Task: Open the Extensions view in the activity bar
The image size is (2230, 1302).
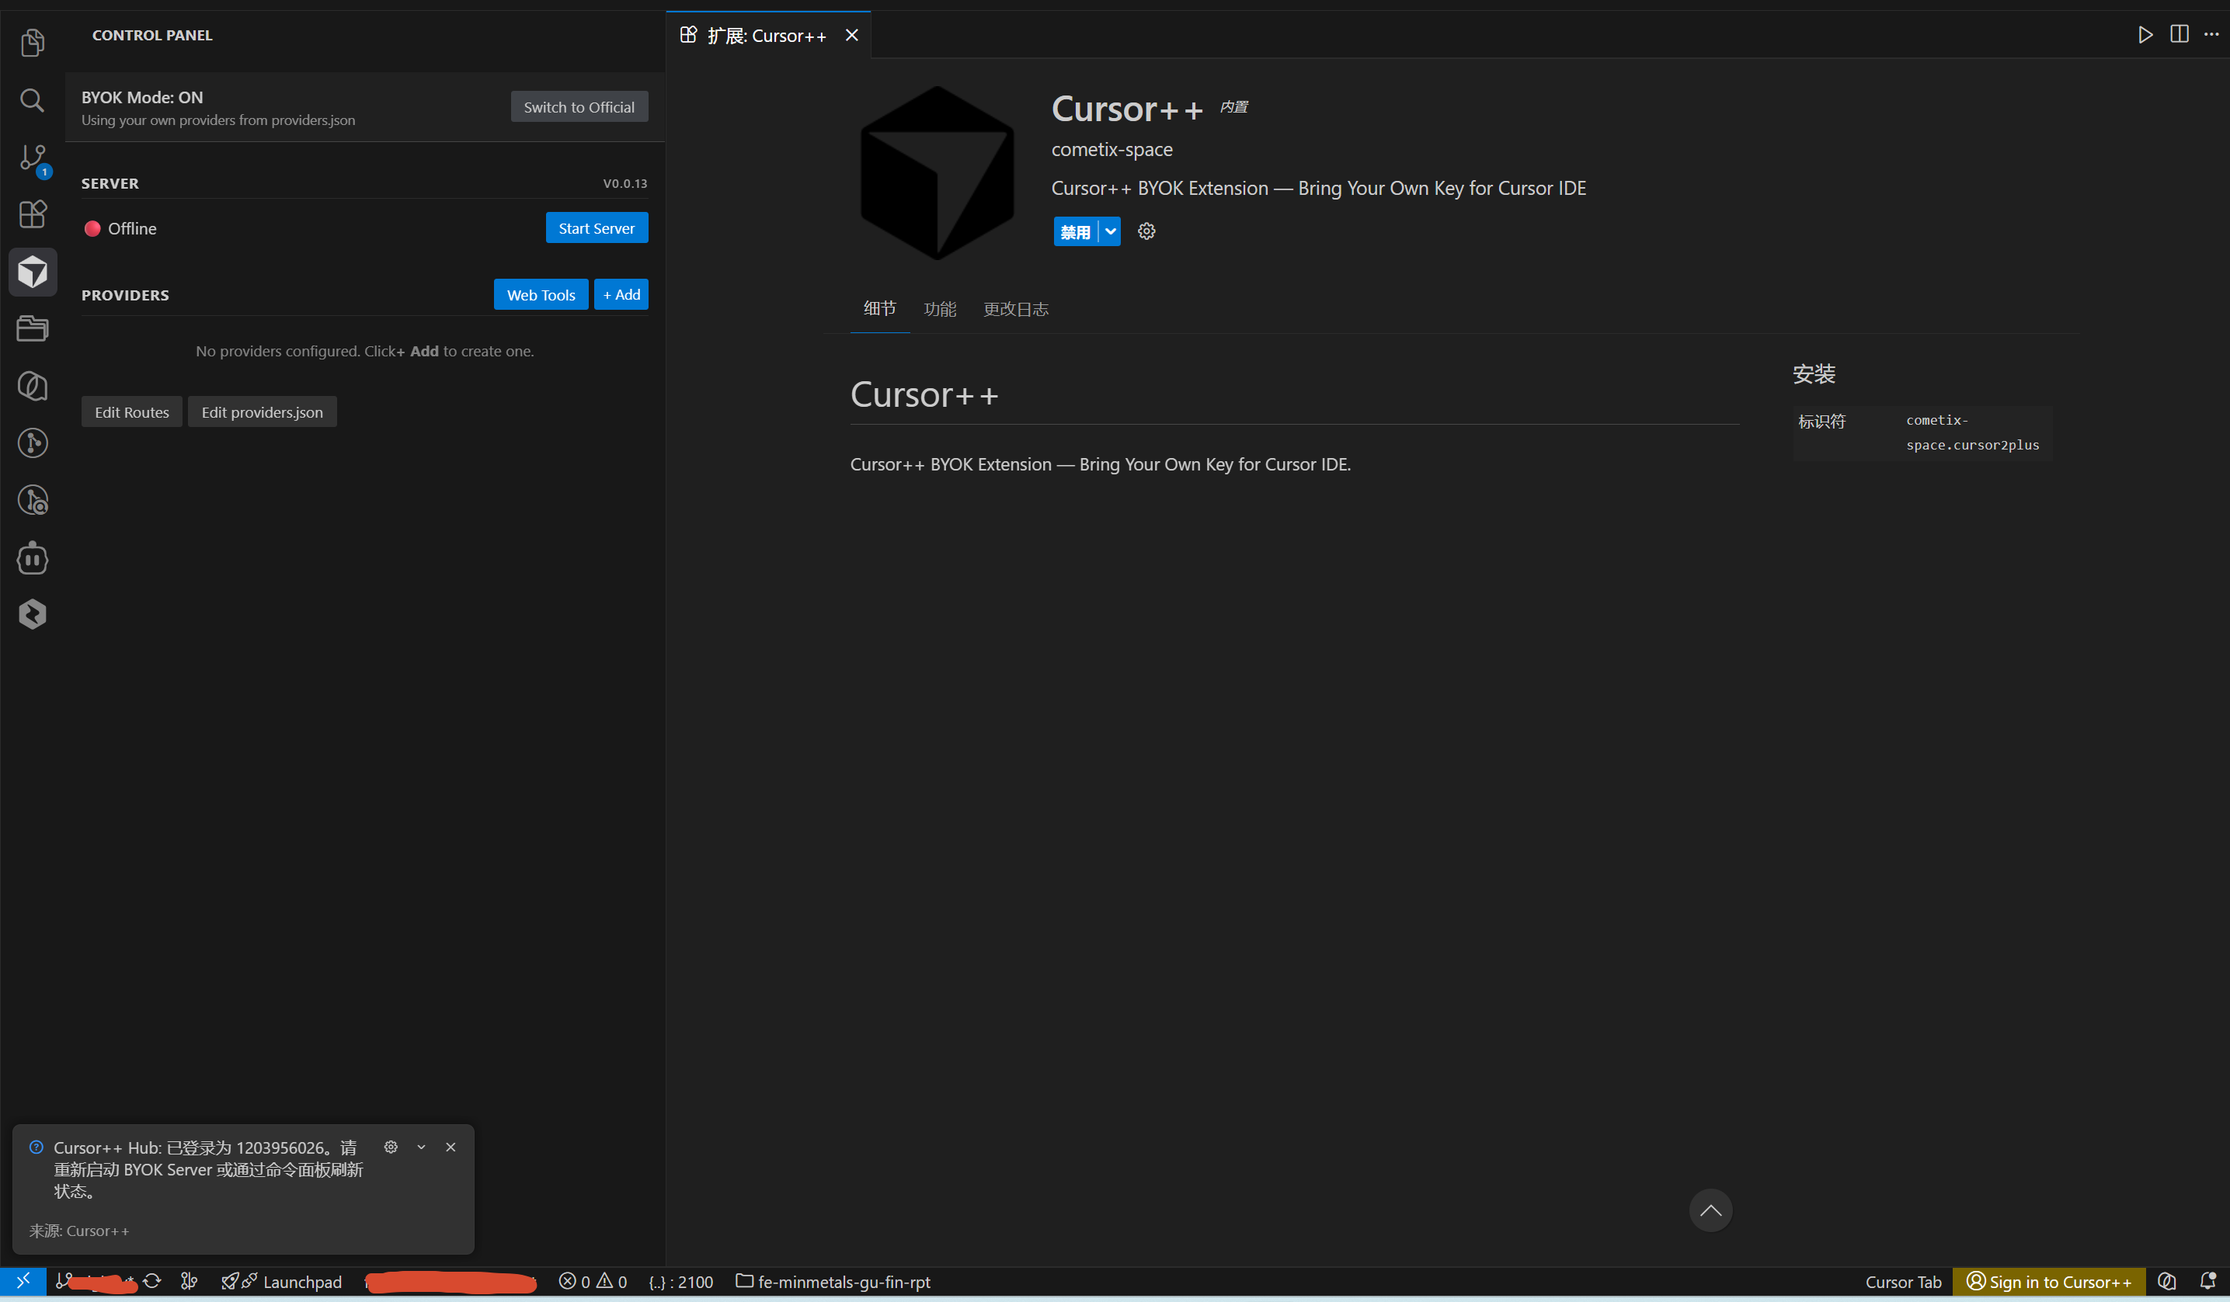Action: coord(33,214)
